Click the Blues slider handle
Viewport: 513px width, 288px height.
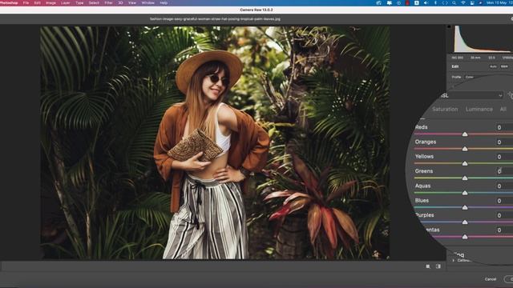click(x=465, y=208)
